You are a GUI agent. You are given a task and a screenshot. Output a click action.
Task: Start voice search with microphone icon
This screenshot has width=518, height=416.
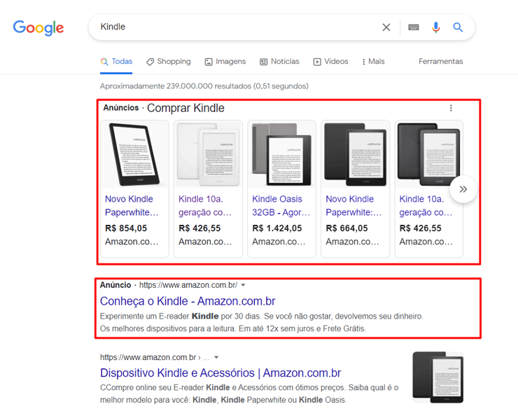(435, 27)
